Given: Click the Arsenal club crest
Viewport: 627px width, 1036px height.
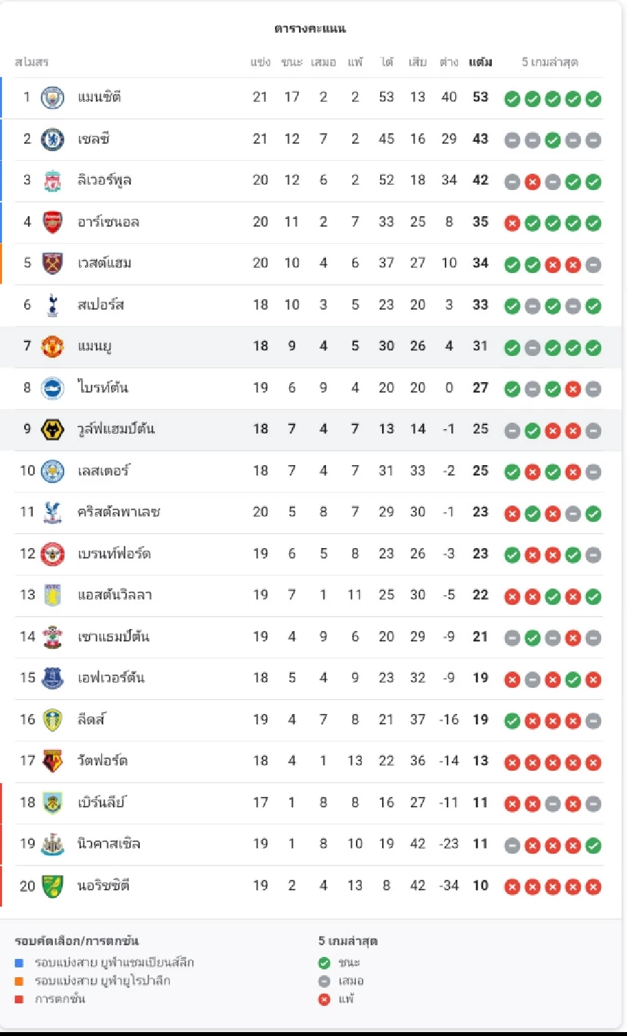Looking at the screenshot, I should tap(52, 222).
